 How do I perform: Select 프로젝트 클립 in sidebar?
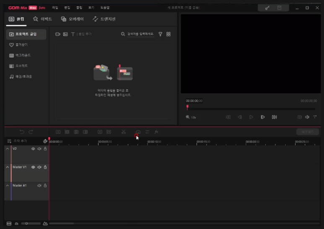(26, 34)
